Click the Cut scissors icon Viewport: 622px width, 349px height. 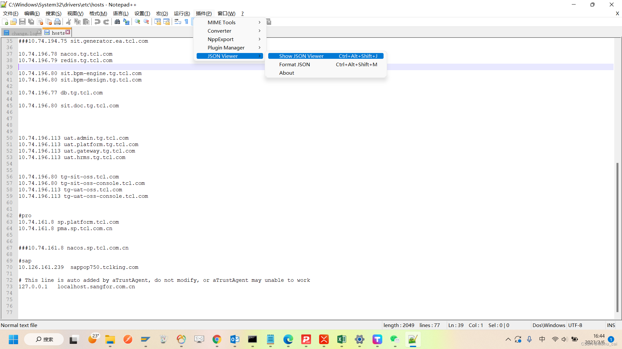(69, 22)
